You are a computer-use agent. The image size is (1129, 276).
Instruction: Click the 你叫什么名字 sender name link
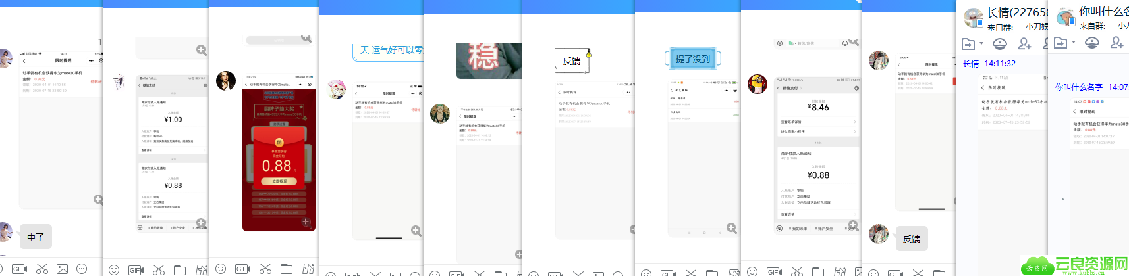[1079, 87]
